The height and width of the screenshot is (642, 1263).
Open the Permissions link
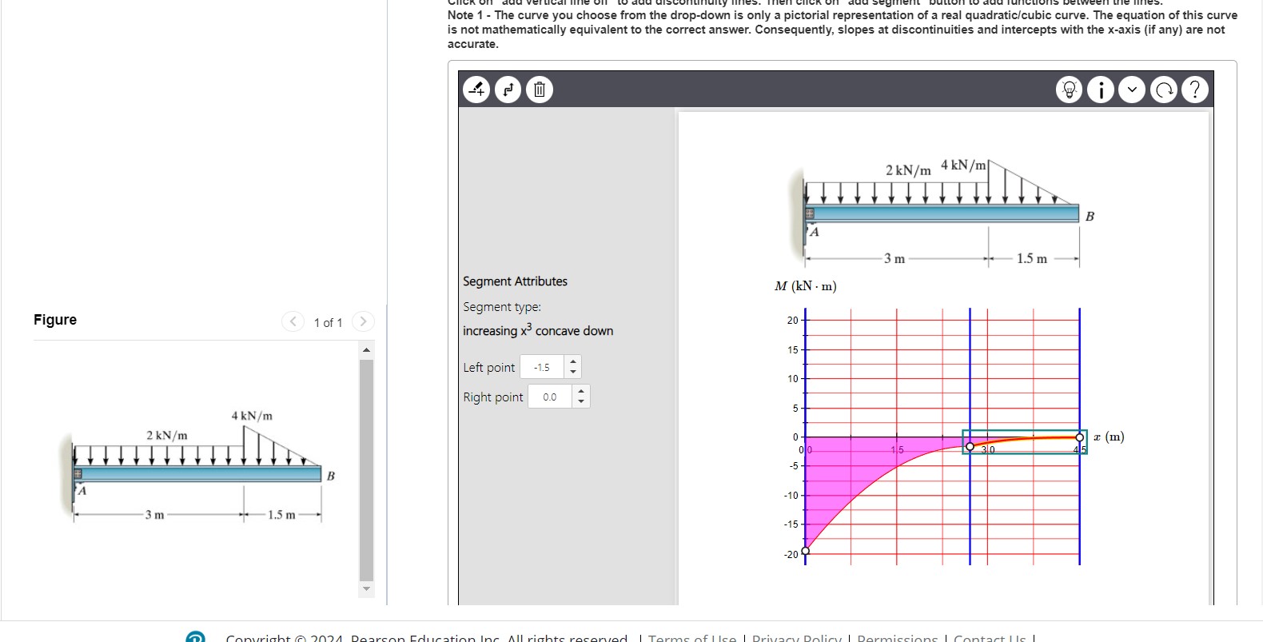click(898, 637)
